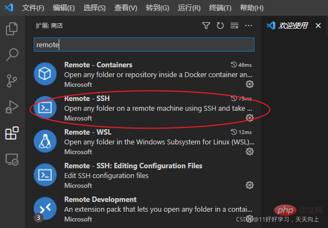Open the 帮助(H) menu
Viewport: 328px width, 228px height.
tap(252, 8)
